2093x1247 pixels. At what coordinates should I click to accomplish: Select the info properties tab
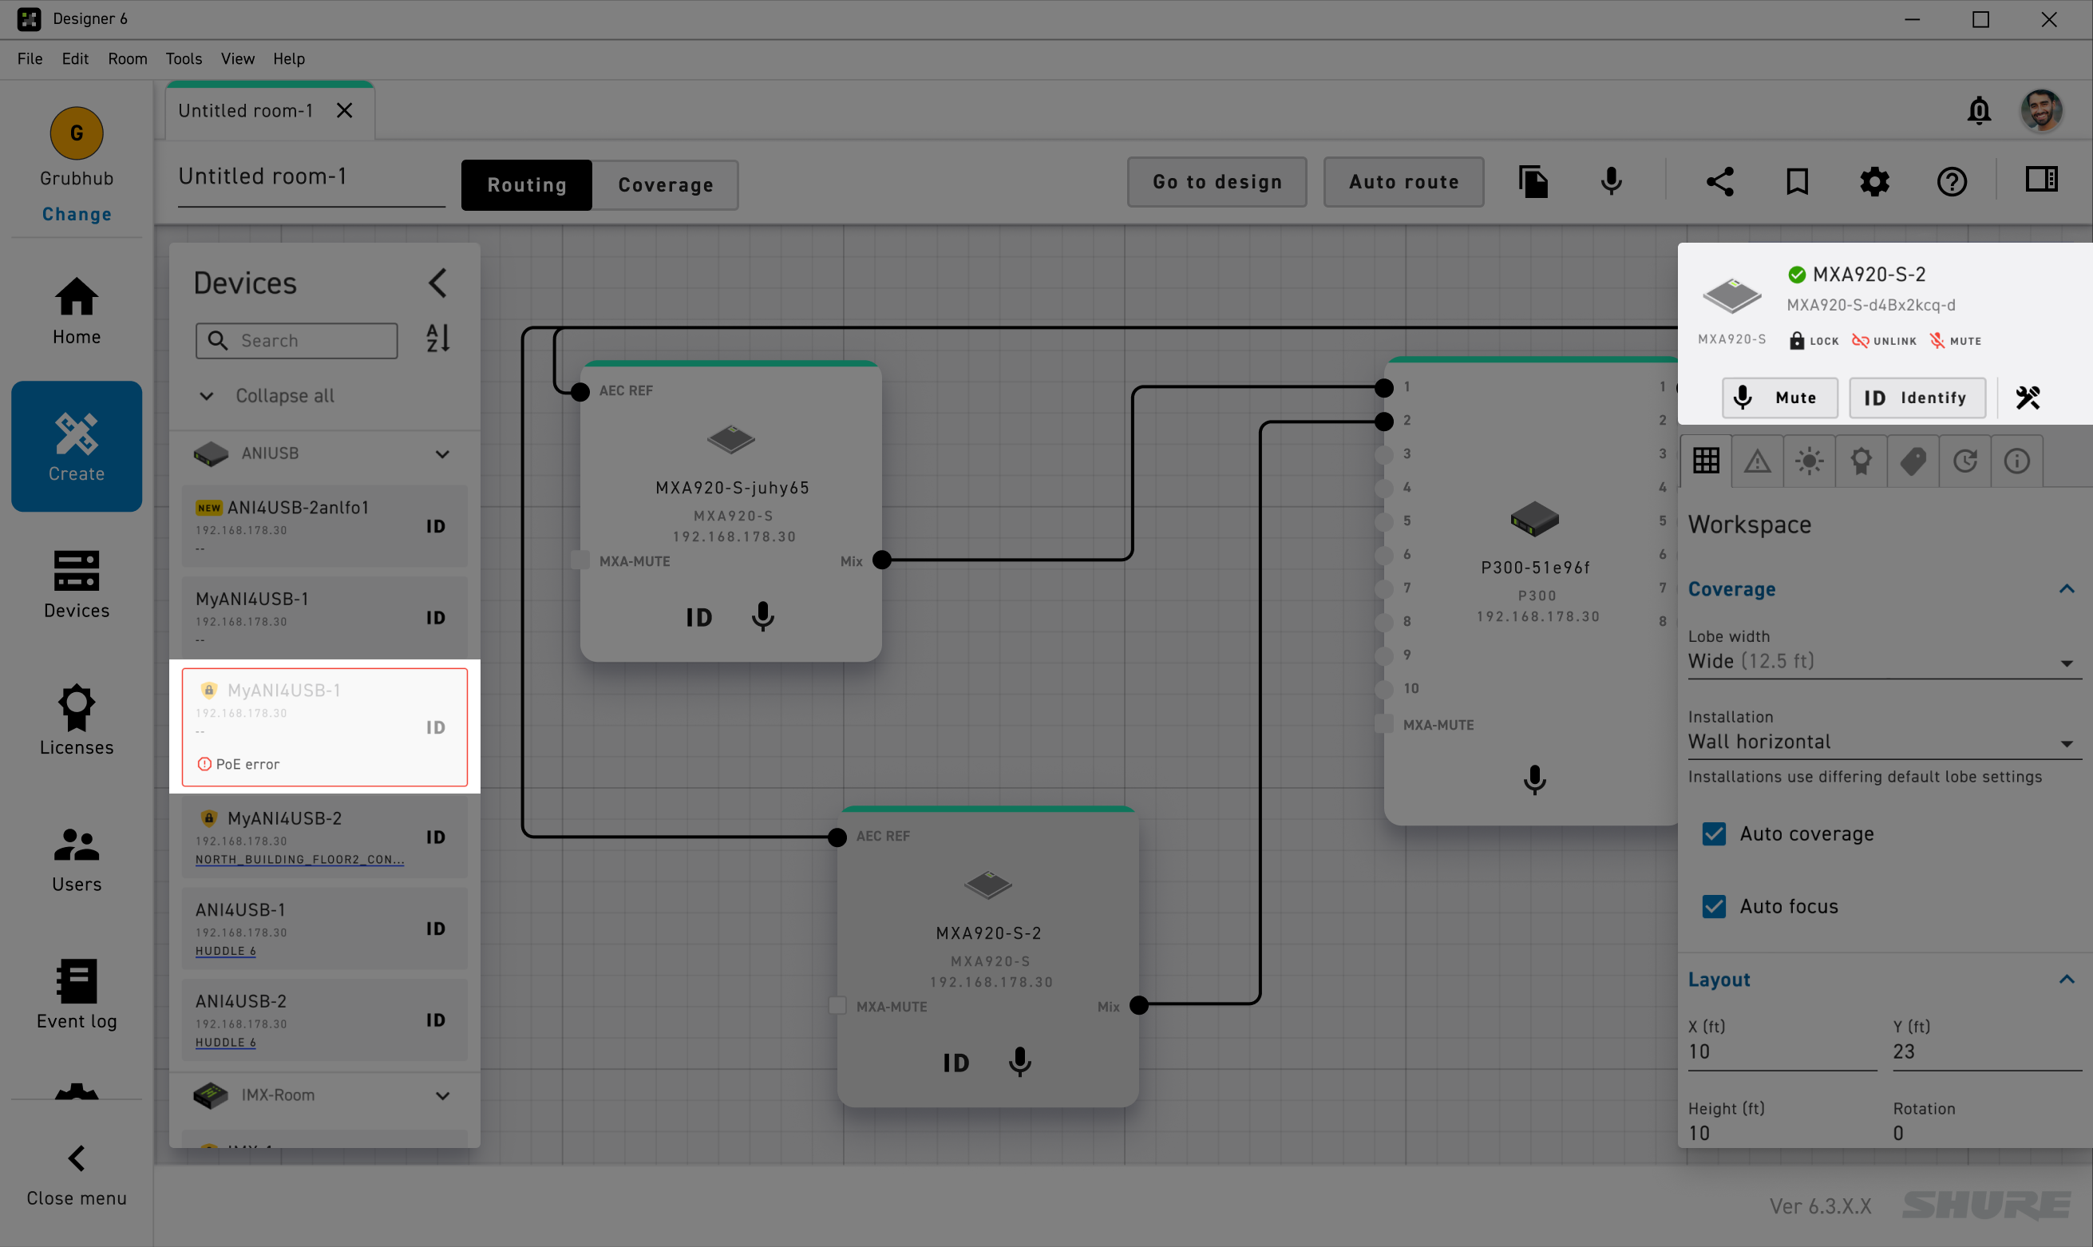click(2017, 461)
